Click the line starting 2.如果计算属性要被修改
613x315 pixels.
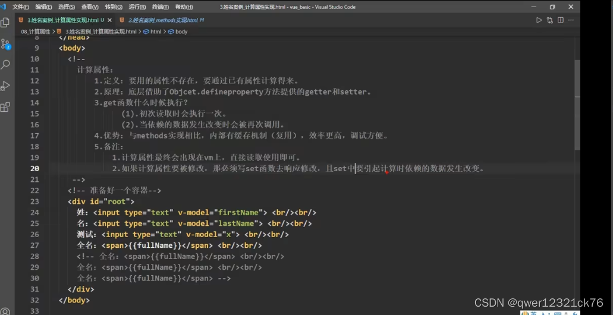pyautogui.click(x=298, y=168)
